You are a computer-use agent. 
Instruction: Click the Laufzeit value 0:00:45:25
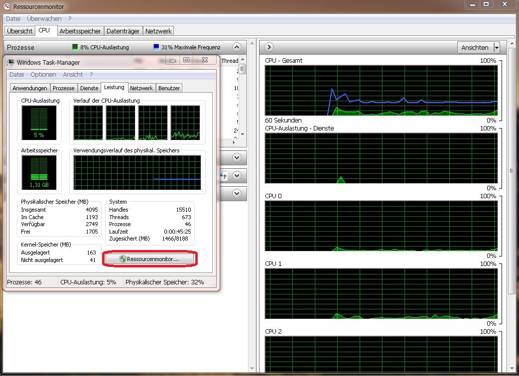(177, 232)
